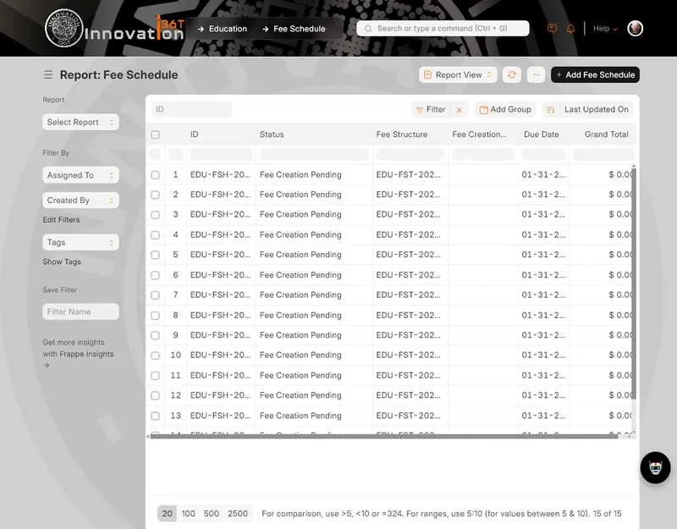Click row 6 Fee Creation Pending status
Image resolution: width=677 pixels, height=529 pixels.
(300, 275)
